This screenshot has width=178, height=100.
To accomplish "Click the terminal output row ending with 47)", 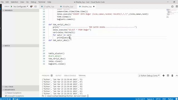I will [x=62, y=82].
